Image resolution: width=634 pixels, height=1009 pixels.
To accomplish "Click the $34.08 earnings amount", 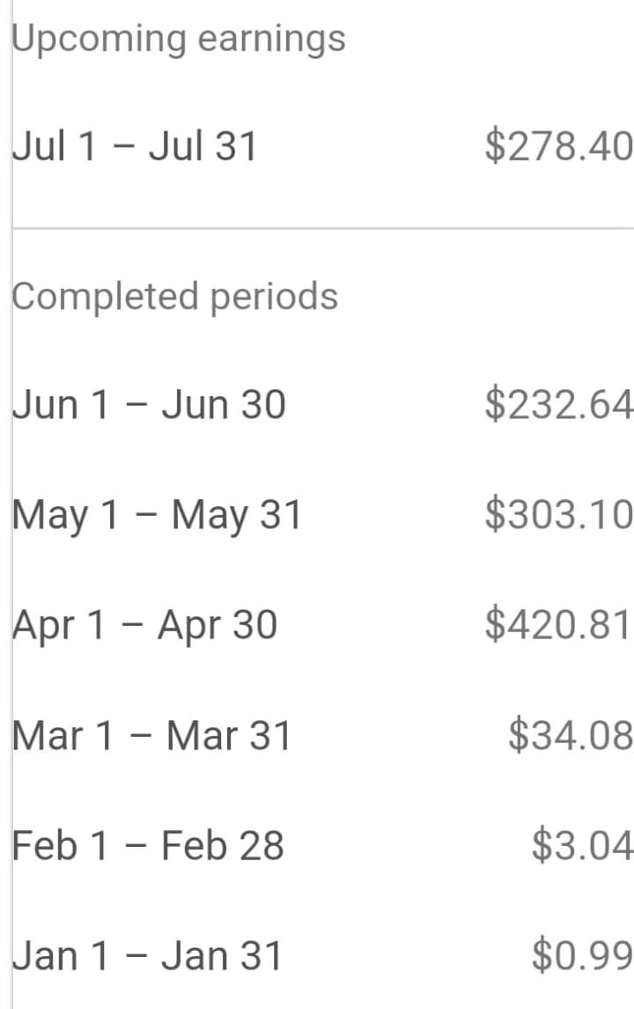I will point(571,735).
